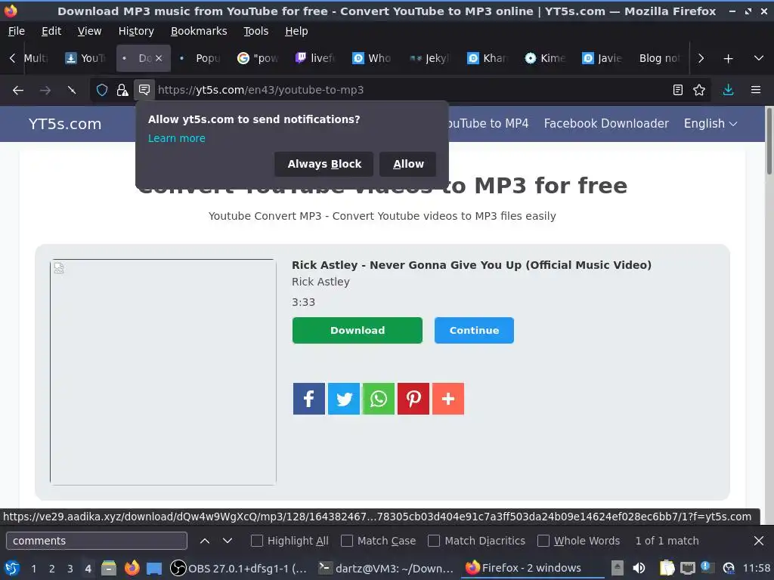
Task: Open English language dropdown
Action: [711, 123]
